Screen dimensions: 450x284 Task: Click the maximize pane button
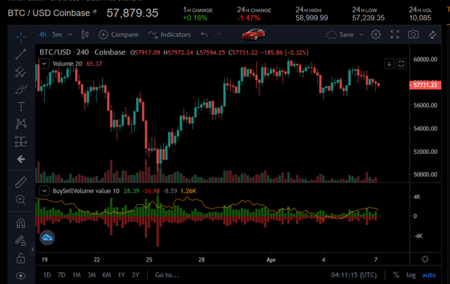(401, 64)
